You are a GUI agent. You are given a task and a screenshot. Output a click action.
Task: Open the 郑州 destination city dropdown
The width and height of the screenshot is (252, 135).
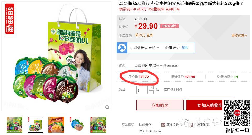coord(157,66)
